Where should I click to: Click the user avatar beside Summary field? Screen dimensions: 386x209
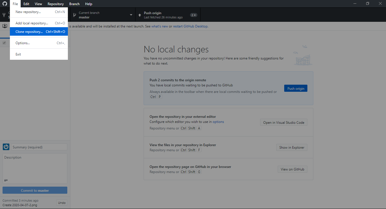[x=6, y=147]
